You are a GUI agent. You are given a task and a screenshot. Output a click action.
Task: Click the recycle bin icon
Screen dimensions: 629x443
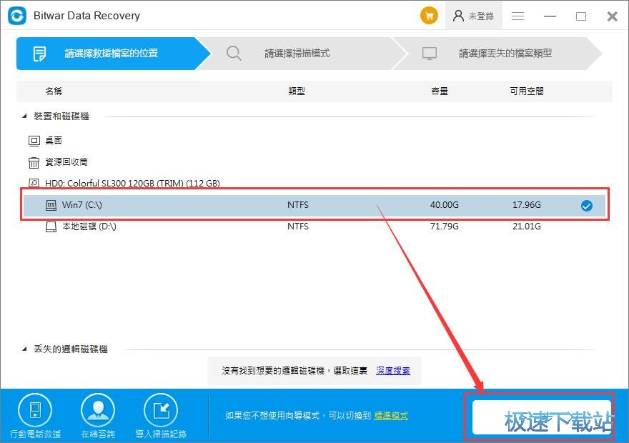(34, 162)
